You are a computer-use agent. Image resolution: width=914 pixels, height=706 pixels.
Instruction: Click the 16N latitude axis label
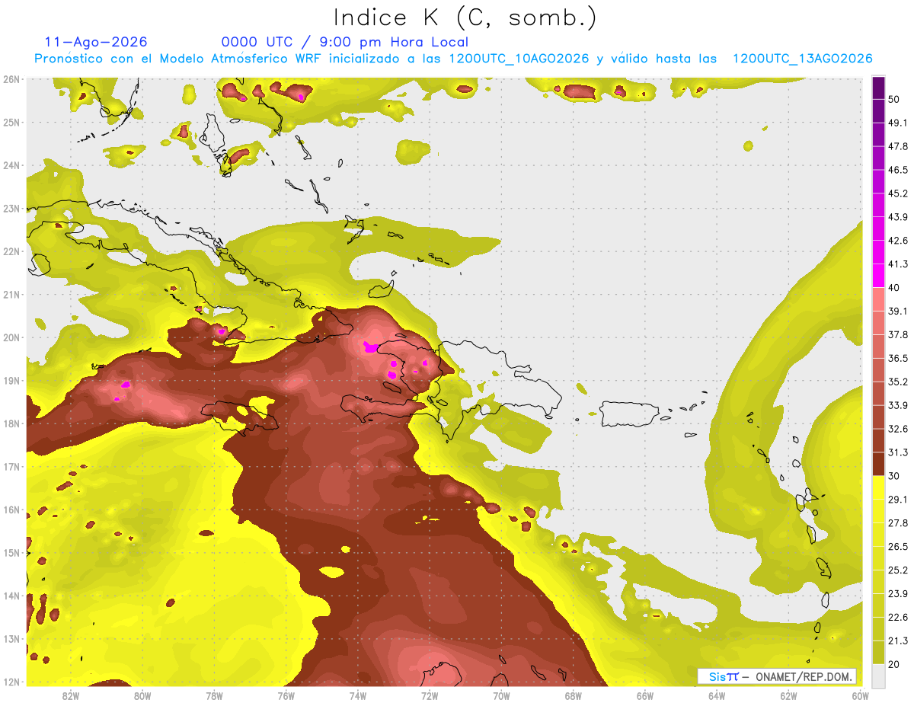(11, 510)
